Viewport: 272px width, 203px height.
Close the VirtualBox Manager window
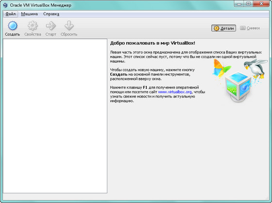pos(261,4)
